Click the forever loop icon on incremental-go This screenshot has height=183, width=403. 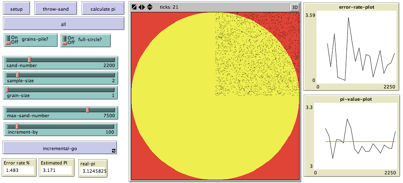pyautogui.click(x=113, y=151)
